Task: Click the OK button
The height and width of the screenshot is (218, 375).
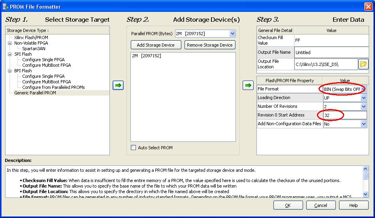Action: point(288,205)
